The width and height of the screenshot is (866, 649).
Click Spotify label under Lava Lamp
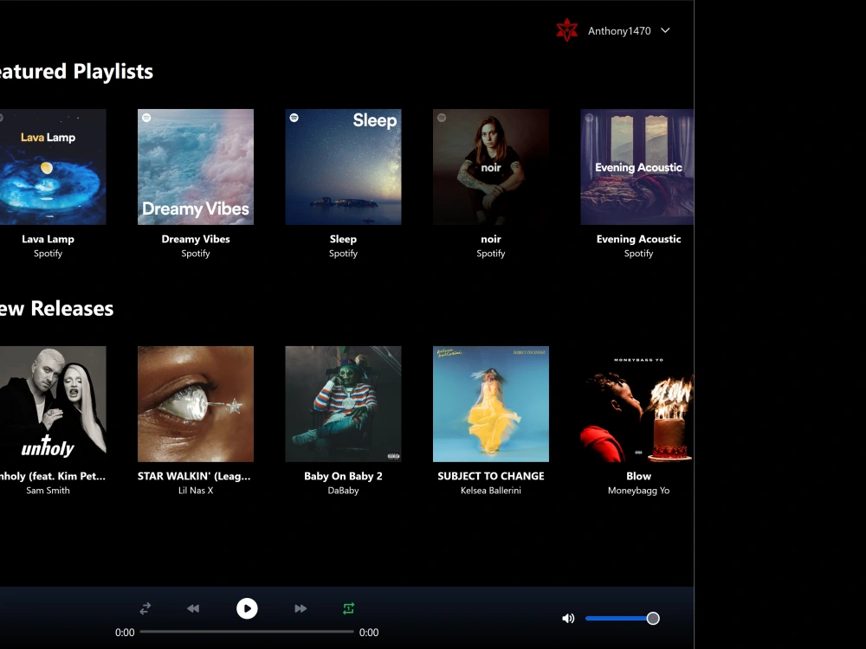[48, 254]
